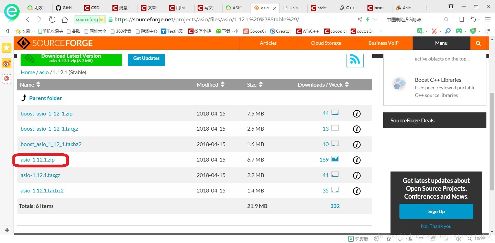Open the Weibo sidebar icon

(7, 63)
